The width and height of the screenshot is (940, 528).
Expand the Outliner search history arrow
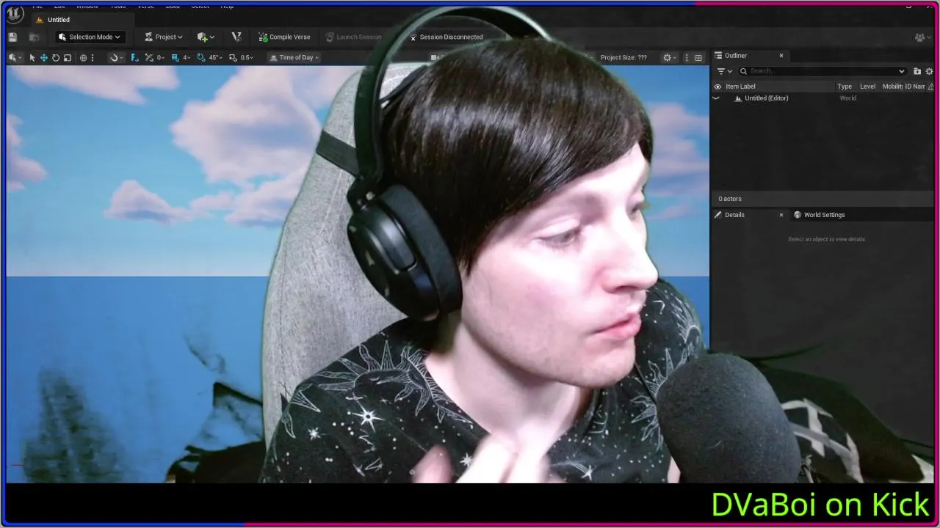point(902,71)
